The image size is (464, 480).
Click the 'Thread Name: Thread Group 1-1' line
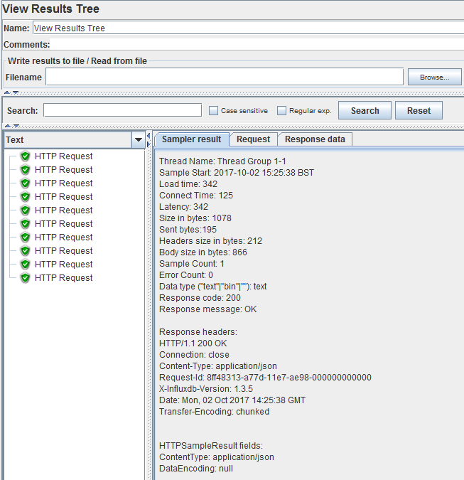point(222,161)
